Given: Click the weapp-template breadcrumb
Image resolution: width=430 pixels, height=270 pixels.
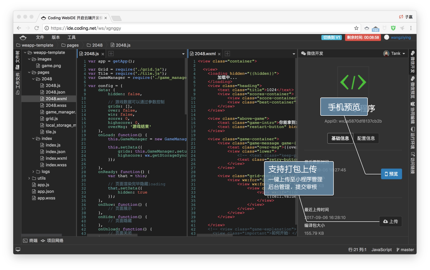Looking at the screenshot, I should pos(35,45).
